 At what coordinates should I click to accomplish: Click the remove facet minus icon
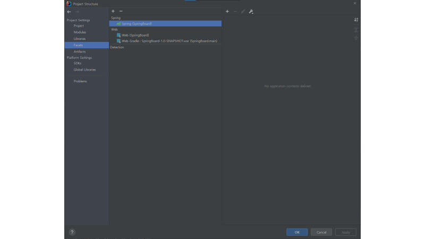point(121,11)
